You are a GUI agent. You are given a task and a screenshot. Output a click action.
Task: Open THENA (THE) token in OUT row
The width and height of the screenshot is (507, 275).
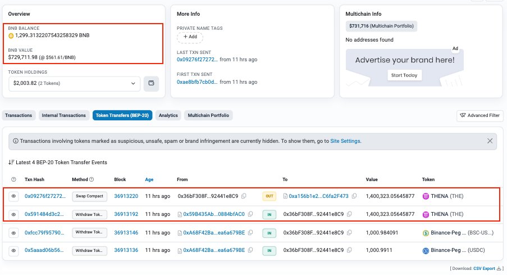pyautogui.click(x=447, y=196)
